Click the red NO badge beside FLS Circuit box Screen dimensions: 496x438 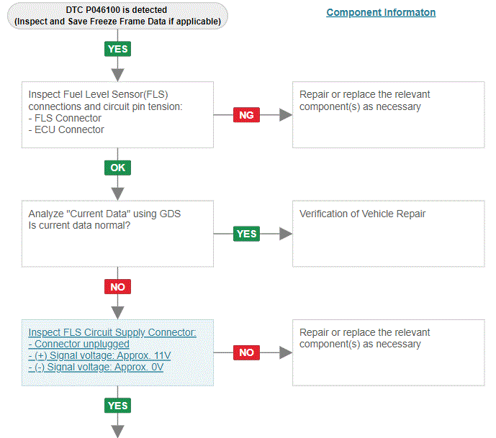click(246, 352)
